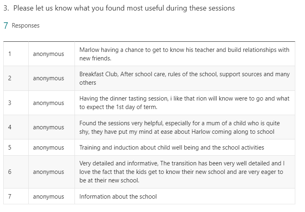
Task: Click "Information about the school" response
Action: [x=118, y=197]
